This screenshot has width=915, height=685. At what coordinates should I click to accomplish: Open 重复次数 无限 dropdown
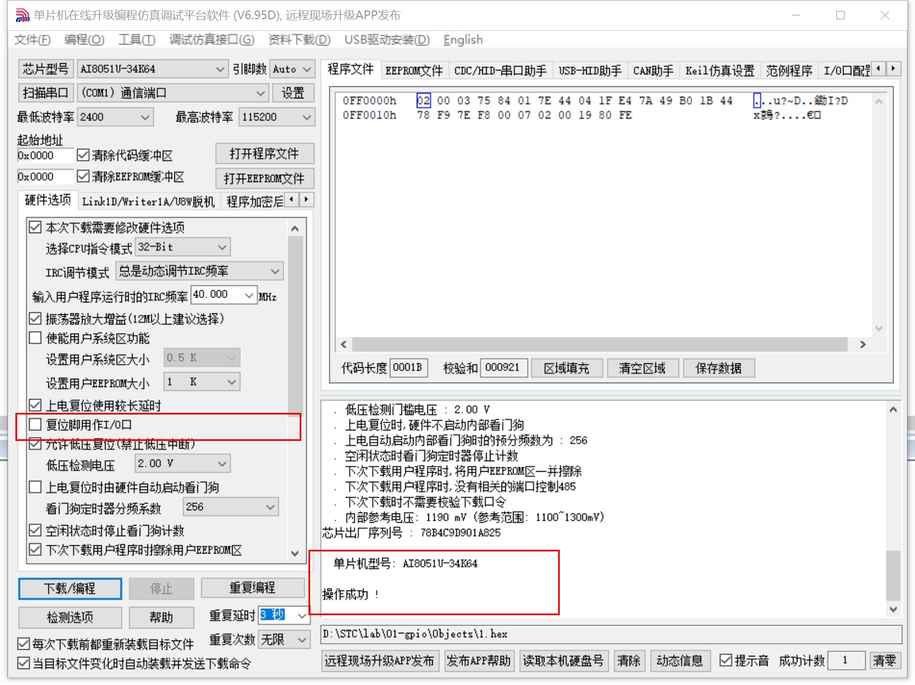point(283,639)
